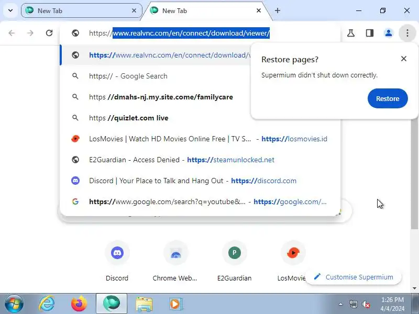419x314 pixels.
Task: Go back to previous page
Action: point(12,33)
